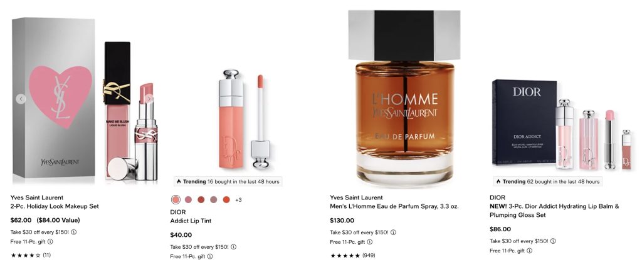Open free gift info icon for YSL Holiday set

tap(50, 242)
